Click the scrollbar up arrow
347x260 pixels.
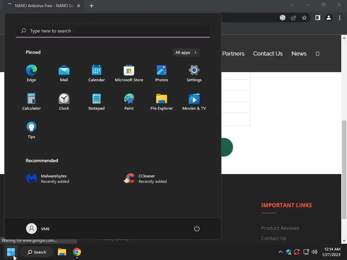[344, 38]
